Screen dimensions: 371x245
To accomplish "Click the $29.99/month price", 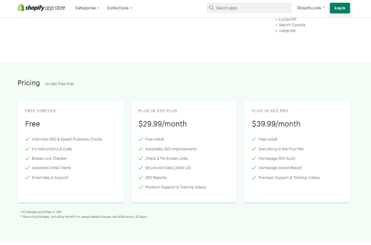I will click(163, 124).
